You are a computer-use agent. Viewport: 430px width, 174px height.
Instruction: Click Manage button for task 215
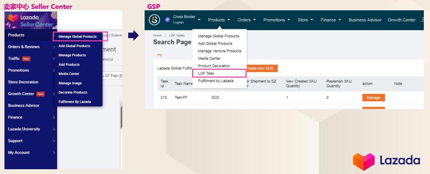373,98
